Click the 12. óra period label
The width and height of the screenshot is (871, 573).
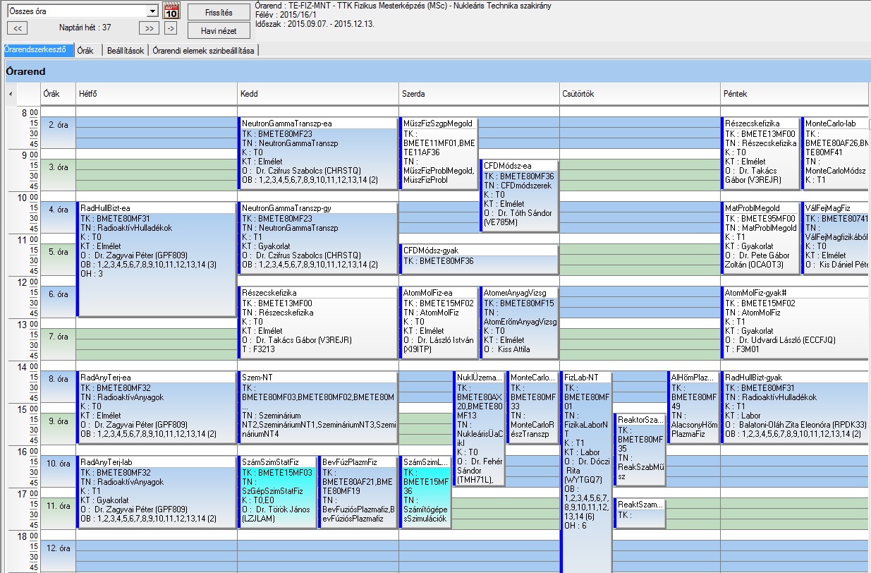57,548
